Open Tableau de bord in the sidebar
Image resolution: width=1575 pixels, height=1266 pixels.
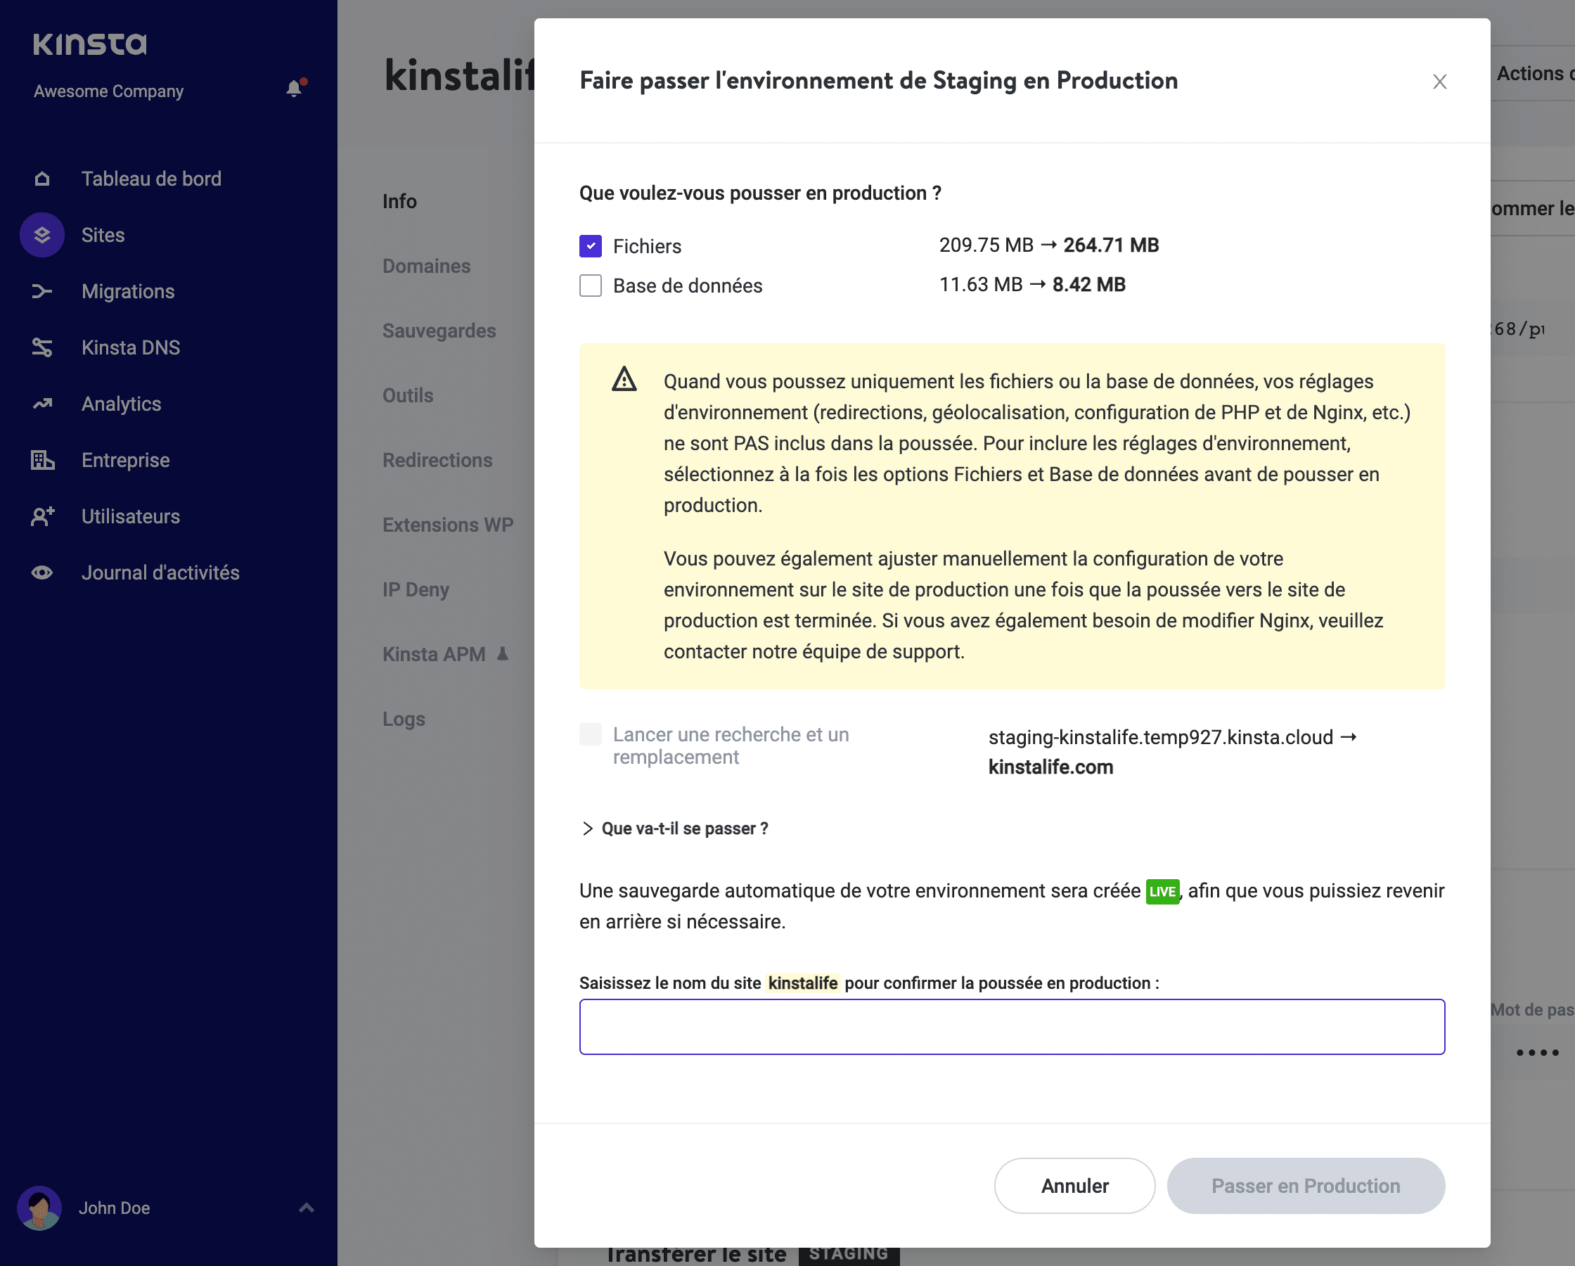[151, 179]
